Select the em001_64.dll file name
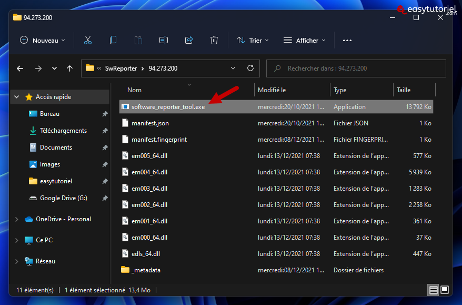The height and width of the screenshot is (305, 462). coord(149,221)
